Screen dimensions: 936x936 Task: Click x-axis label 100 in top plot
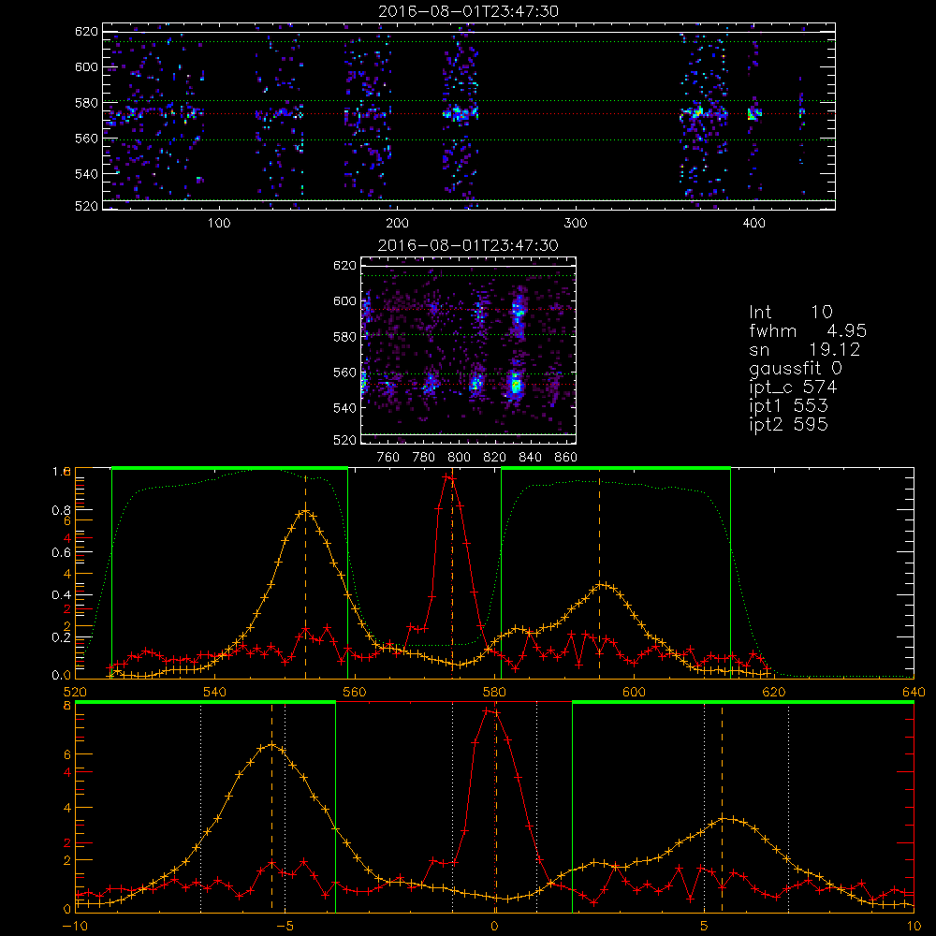(x=218, y=224)
